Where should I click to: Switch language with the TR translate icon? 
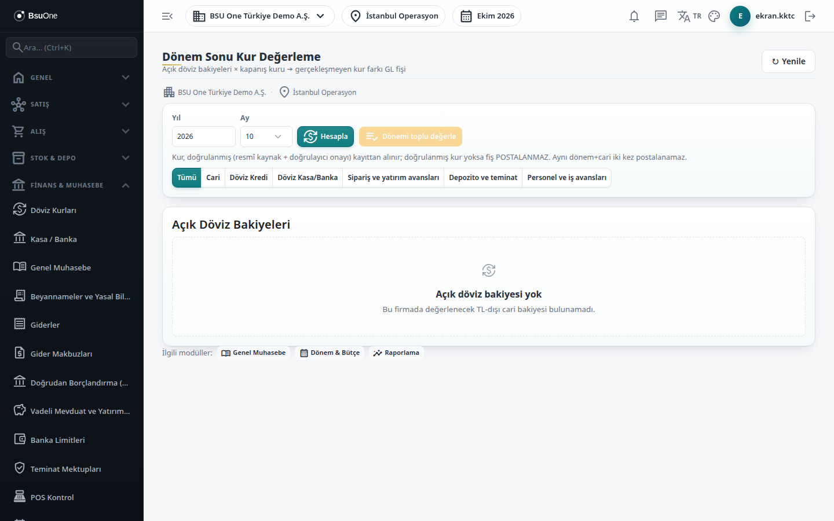[x=689, y=16]
